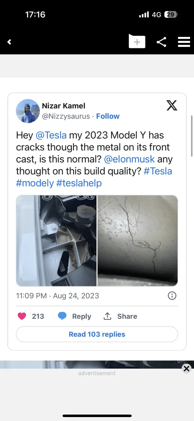View the right cracked metal photo

[x=138, y=240]
